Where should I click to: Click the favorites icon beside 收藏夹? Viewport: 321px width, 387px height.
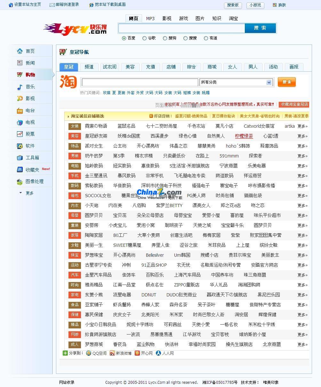coord(20,170)
